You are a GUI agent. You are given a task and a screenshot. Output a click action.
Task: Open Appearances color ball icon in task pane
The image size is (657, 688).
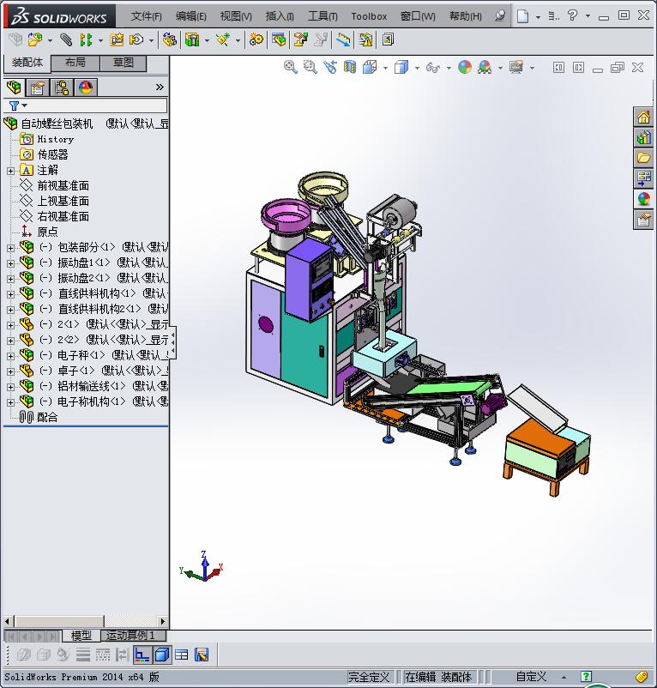[643, 199]
